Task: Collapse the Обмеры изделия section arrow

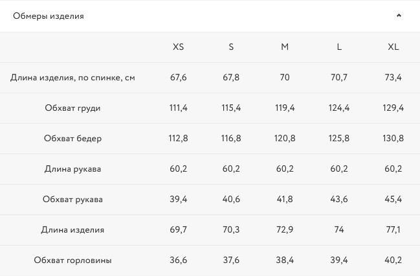Action: pyautogui.click(x=399, y=16)
